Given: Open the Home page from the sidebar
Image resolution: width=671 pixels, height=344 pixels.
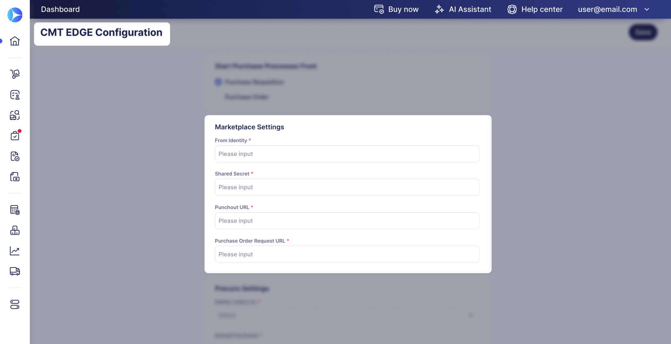Looking at the screenshot, I should 15,41.
